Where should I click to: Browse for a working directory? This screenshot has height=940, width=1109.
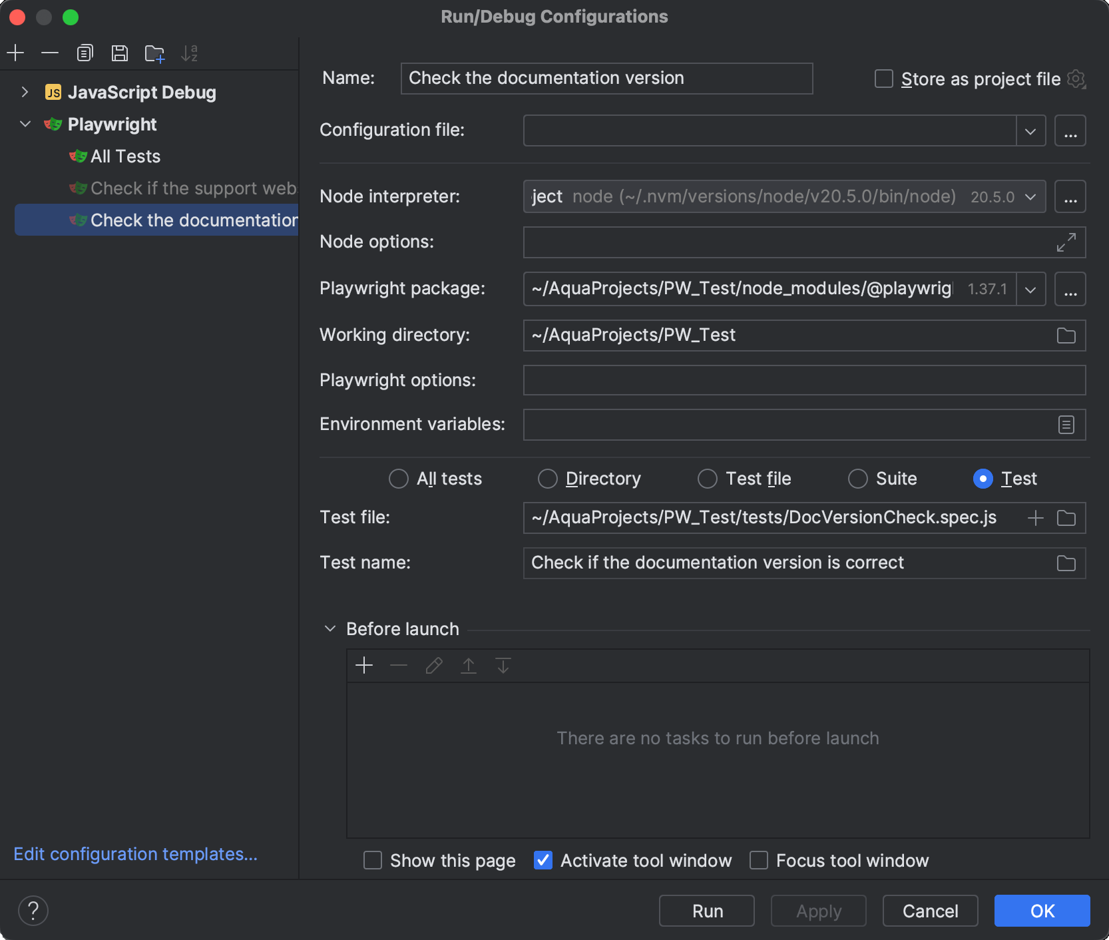point(1066,336)
